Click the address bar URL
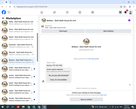 click(32, 7)
